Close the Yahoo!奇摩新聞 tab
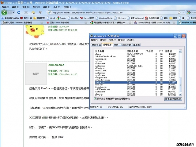 pyautogui.click(x=86, y=23)
